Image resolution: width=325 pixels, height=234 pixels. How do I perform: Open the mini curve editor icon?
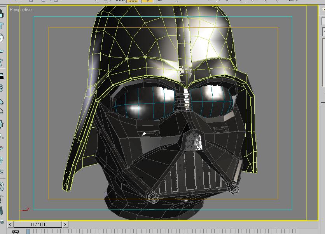16,232
